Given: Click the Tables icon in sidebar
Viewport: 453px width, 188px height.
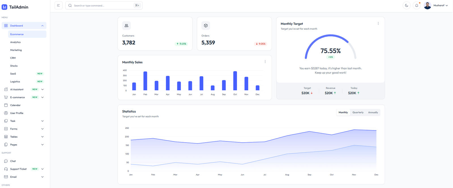Looking at the screenshot, I should pyautogui.click(x=6, y=137).
